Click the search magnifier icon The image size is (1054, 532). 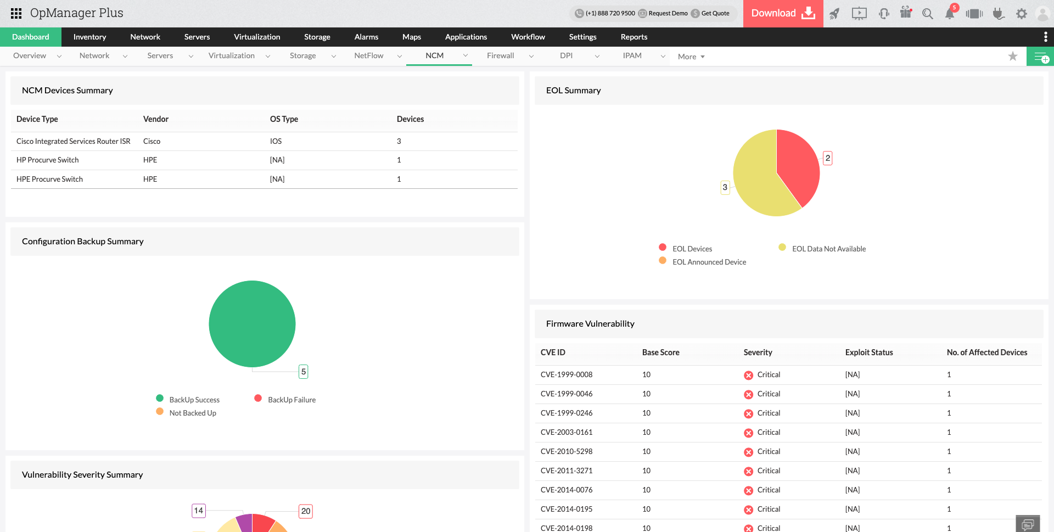[928, 14]
